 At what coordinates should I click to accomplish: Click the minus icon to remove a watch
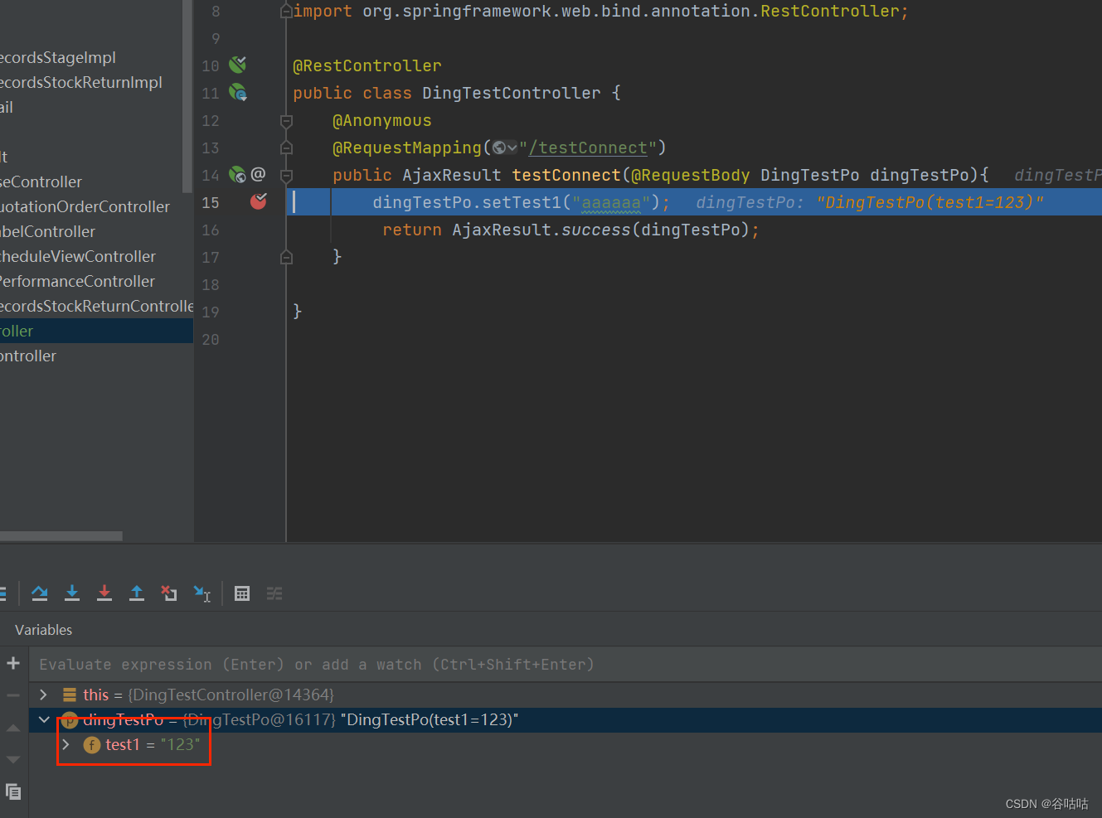[x=13, y=695]
